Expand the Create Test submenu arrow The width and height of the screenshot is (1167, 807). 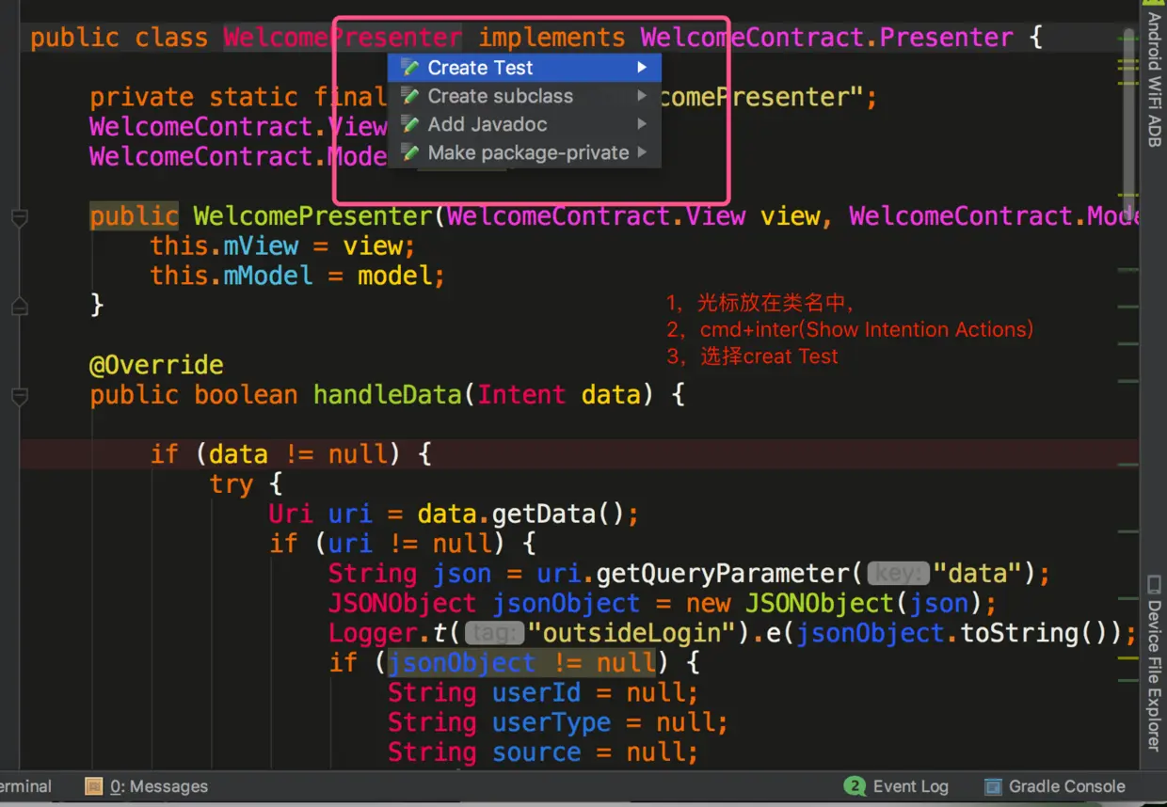pos(642,68)
